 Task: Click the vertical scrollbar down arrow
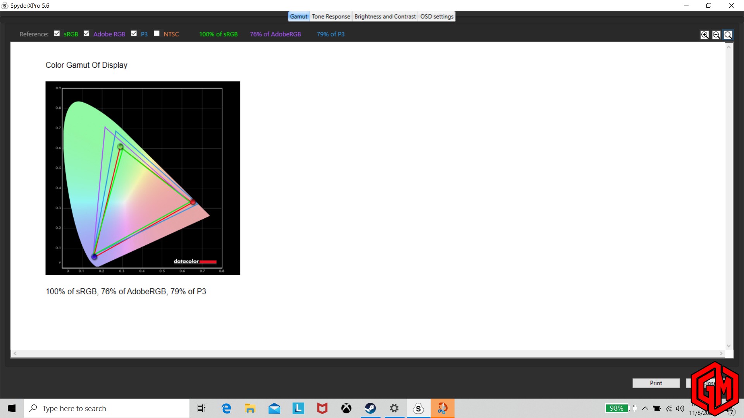coord(728,346)
